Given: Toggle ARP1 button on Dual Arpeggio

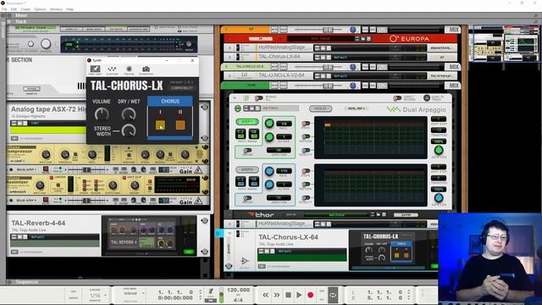Looking at the screenshot, I should click(247, 122).
